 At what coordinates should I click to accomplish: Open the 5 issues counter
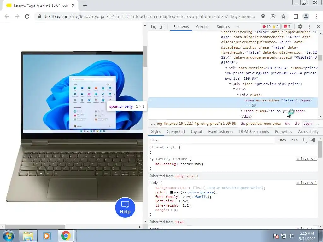pyautogui.click(x=287, y=26)
